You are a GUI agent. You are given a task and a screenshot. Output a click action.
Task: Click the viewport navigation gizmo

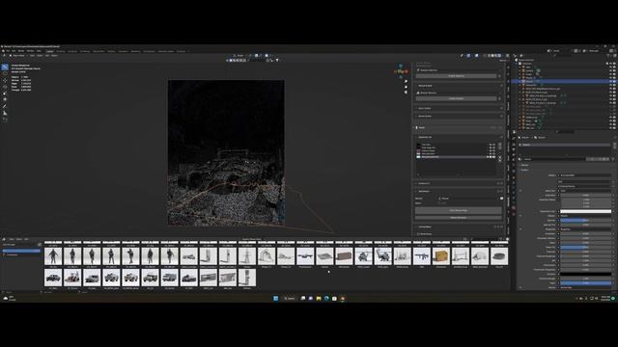point(401,70)
